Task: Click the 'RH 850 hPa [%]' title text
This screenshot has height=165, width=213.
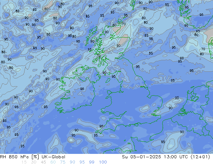Action: click(19, 157)
